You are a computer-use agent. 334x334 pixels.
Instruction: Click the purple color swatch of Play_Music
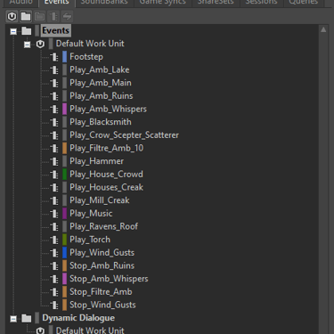click(x=65, y=214)
